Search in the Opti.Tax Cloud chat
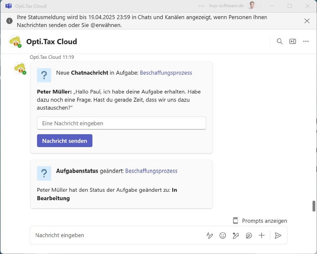 280,41
